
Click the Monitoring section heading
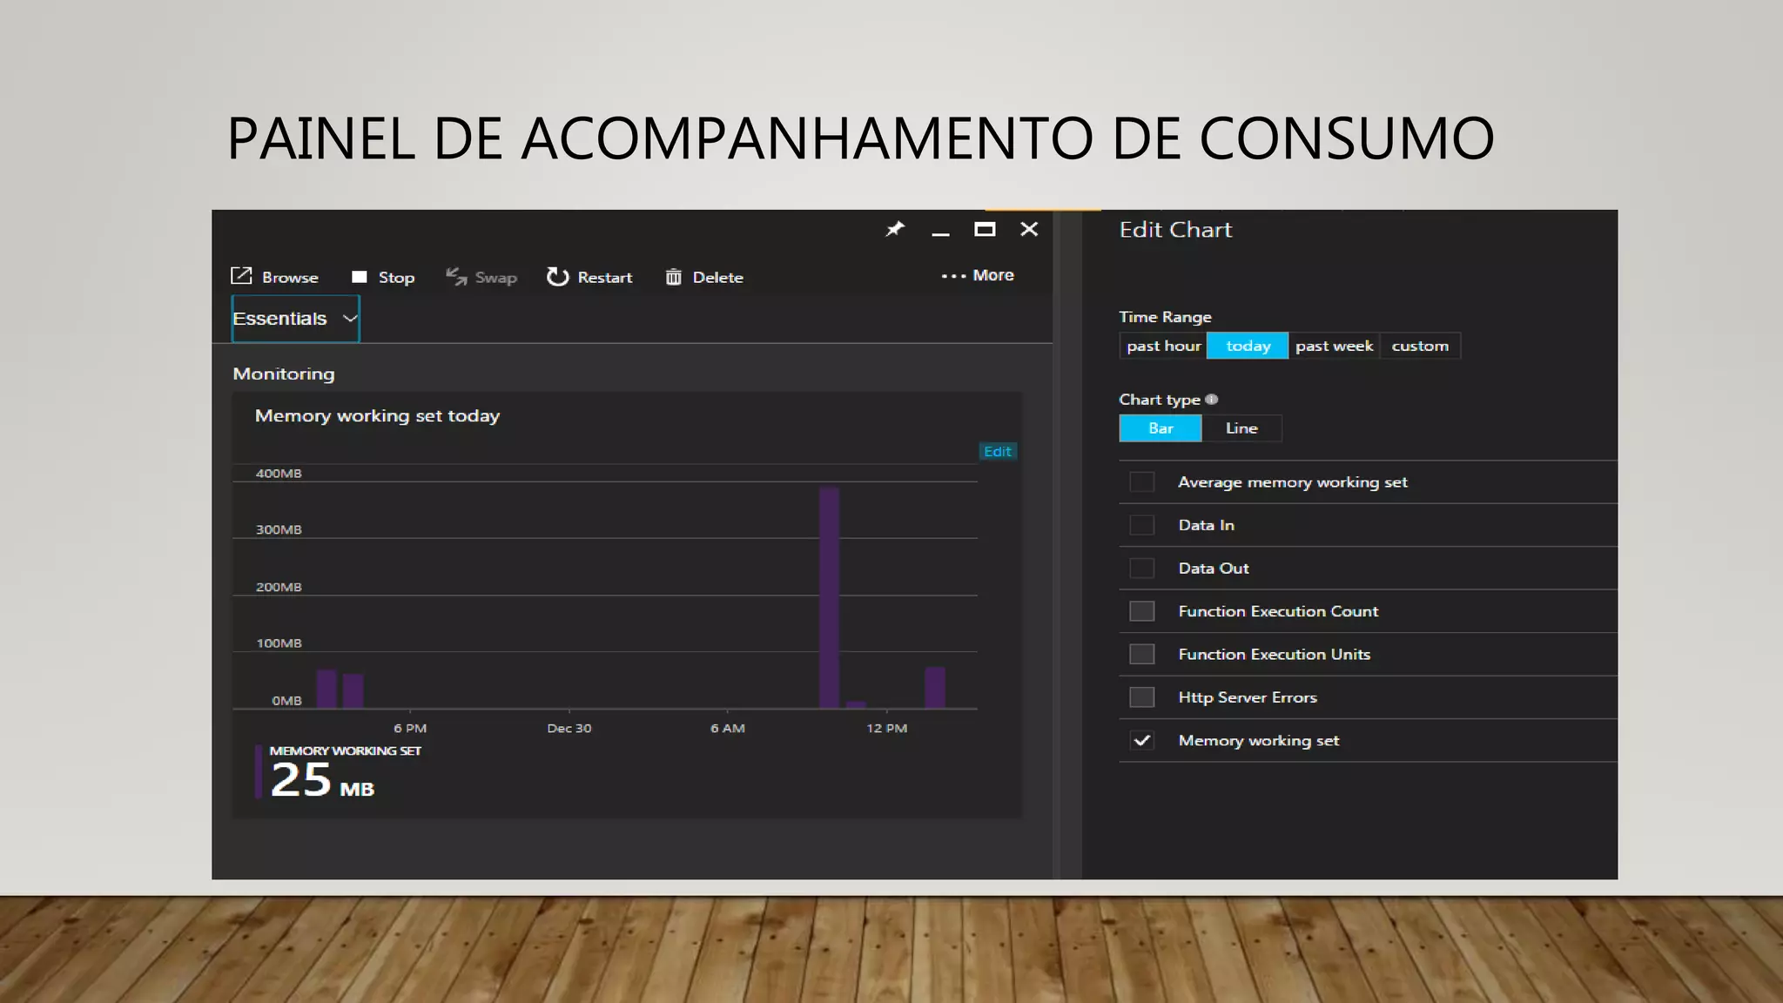point(284,374)
